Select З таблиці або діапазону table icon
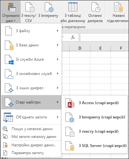The height and width of the screenshot is (159, 129). click(x=73, y=7)
